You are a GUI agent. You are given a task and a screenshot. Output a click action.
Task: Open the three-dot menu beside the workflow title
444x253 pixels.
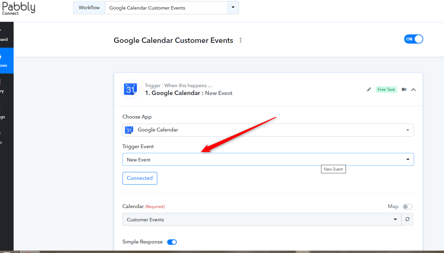pos(240,40)
